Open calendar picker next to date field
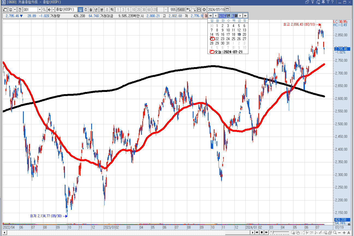 tap(227, 10)
